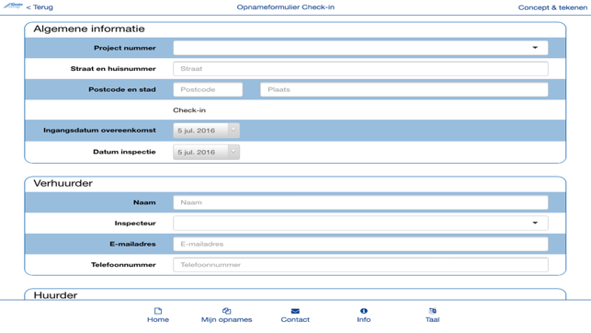The image size is (591, 333).
Task: Open Concept & tekenen
Action: [552, 7]
